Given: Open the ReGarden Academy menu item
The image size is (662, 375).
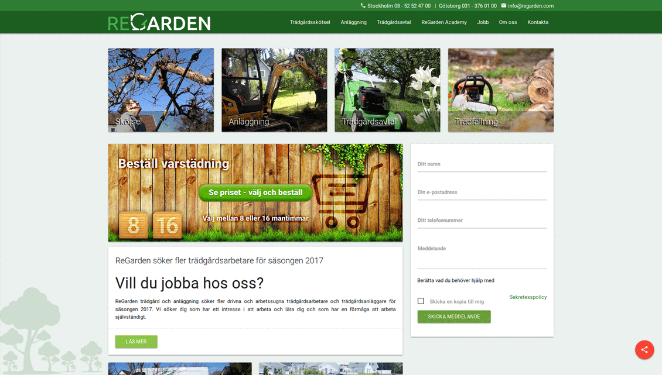Looking at the screenshot, I should coord(444,22).
